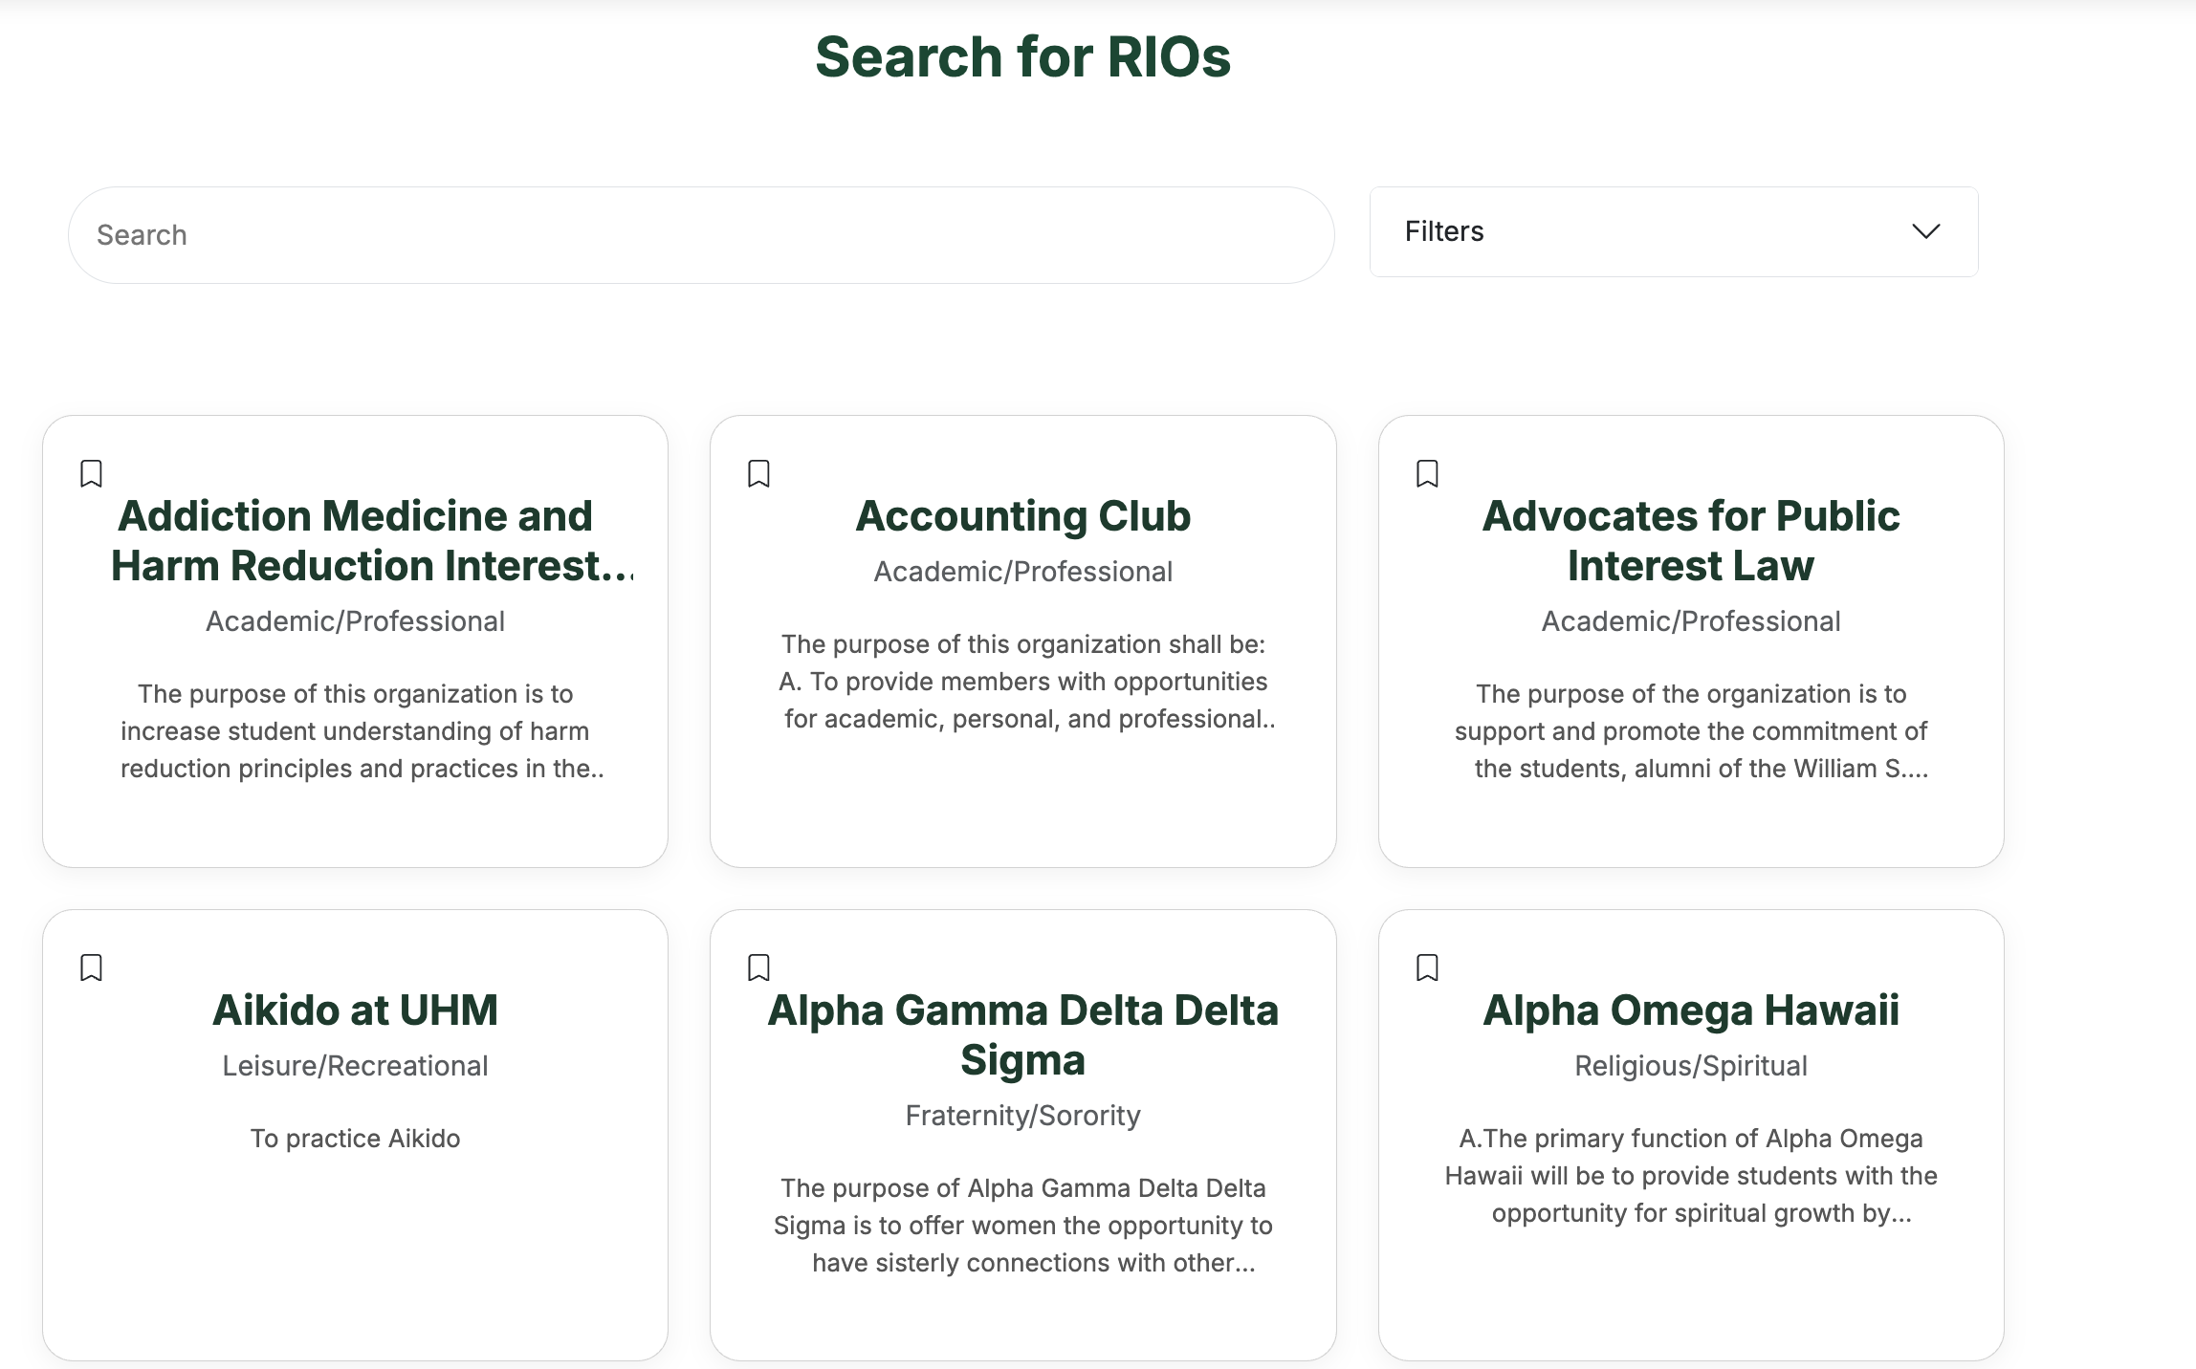
Task: View Alpha Omega Hawaii details
Action: pos(1690,1010)
